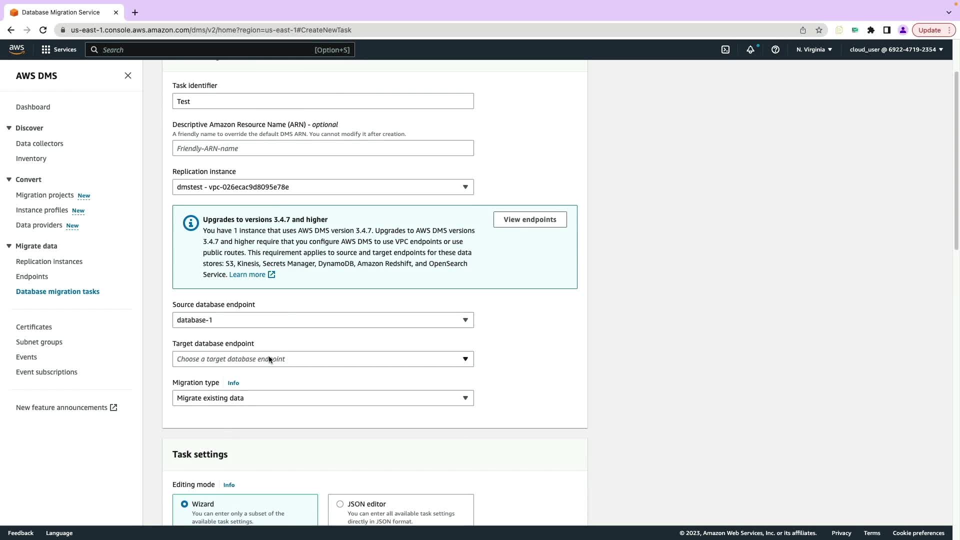Collapse the Migrate data section
Viewport: 960px width, 540px height.
(x=9, y=246)
